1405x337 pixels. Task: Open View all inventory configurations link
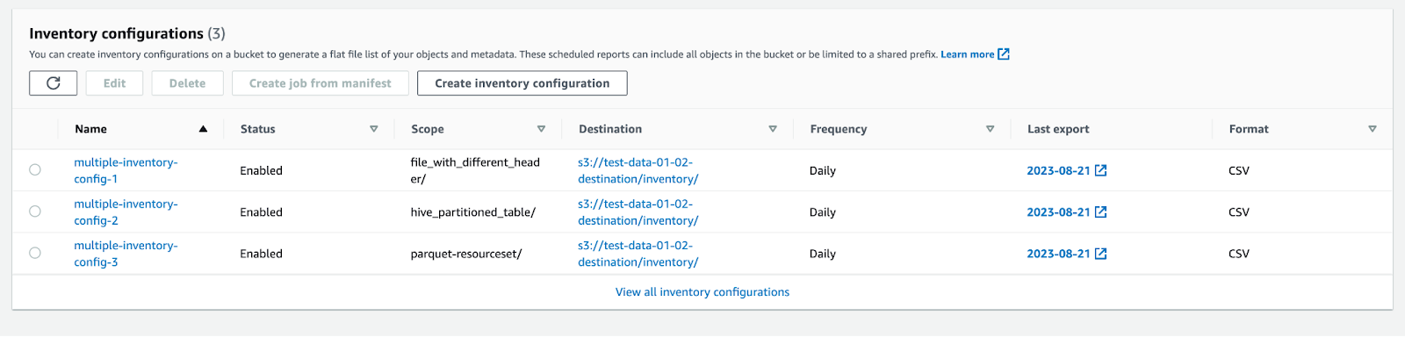coord(702,292)
